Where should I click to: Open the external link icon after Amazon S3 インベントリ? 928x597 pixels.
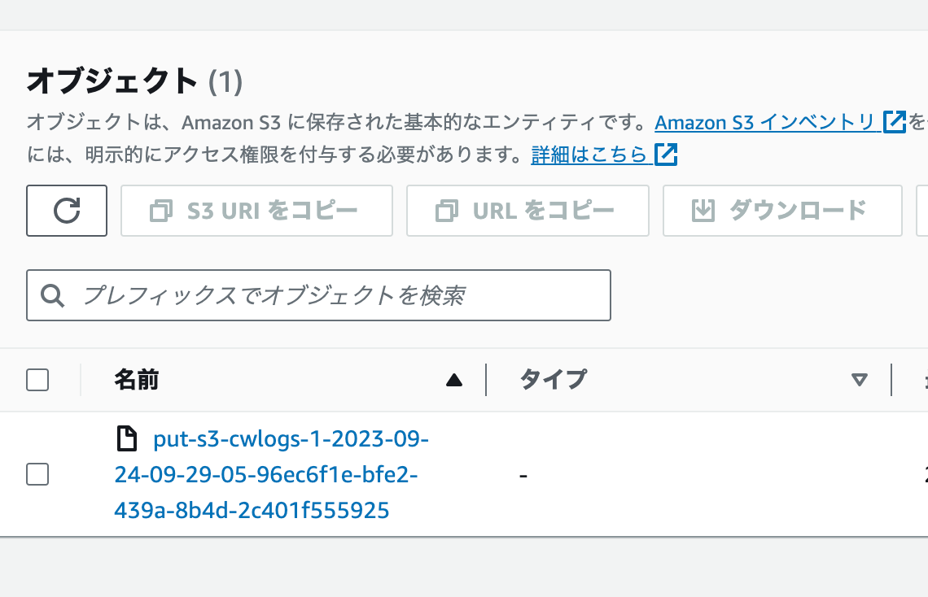[x=895, y=122]
